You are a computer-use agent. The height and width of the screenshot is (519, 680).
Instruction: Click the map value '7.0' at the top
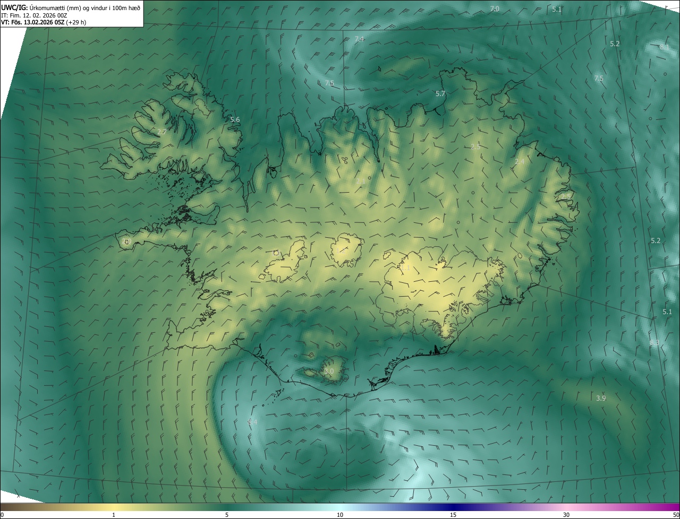(495, 9)
